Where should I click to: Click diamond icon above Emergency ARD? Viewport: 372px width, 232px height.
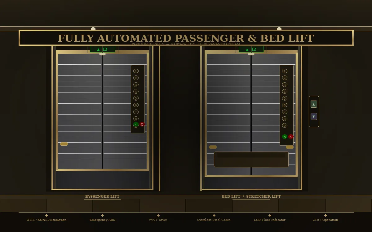tap(102, 215)
